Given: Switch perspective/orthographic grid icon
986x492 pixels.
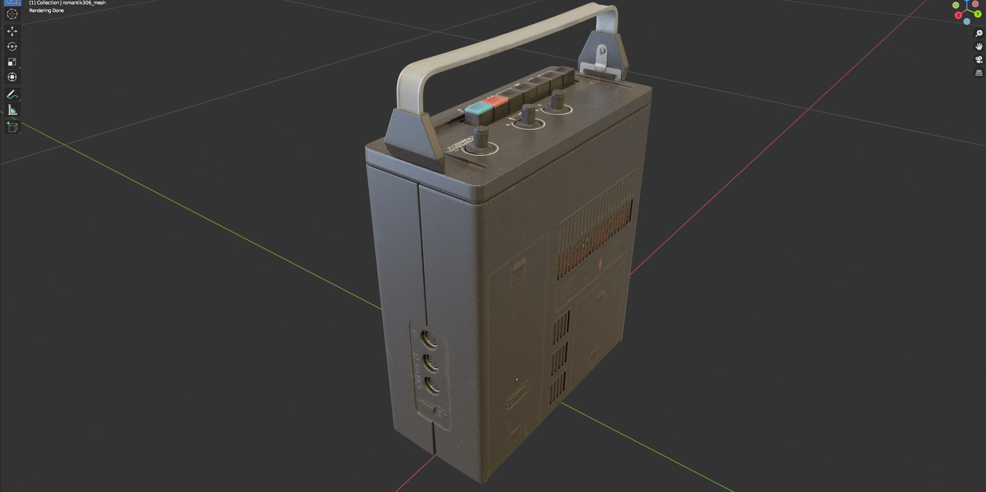Looking at the screenshot, I should point(979,73).
